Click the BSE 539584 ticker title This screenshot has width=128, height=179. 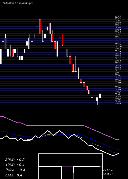point(10,3)
